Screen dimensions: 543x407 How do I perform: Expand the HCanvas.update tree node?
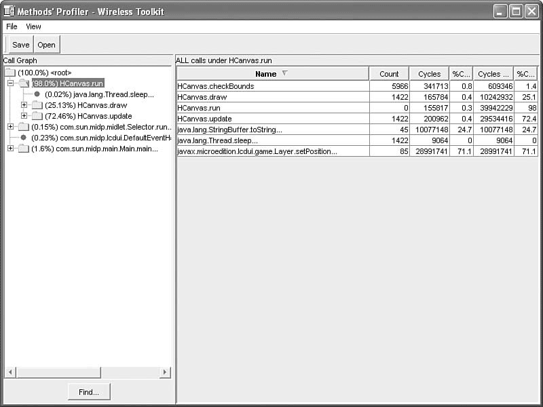coord(24,116)
